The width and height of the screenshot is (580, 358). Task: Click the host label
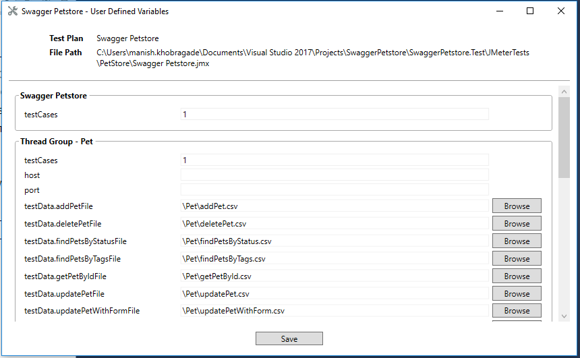[32, 175]
